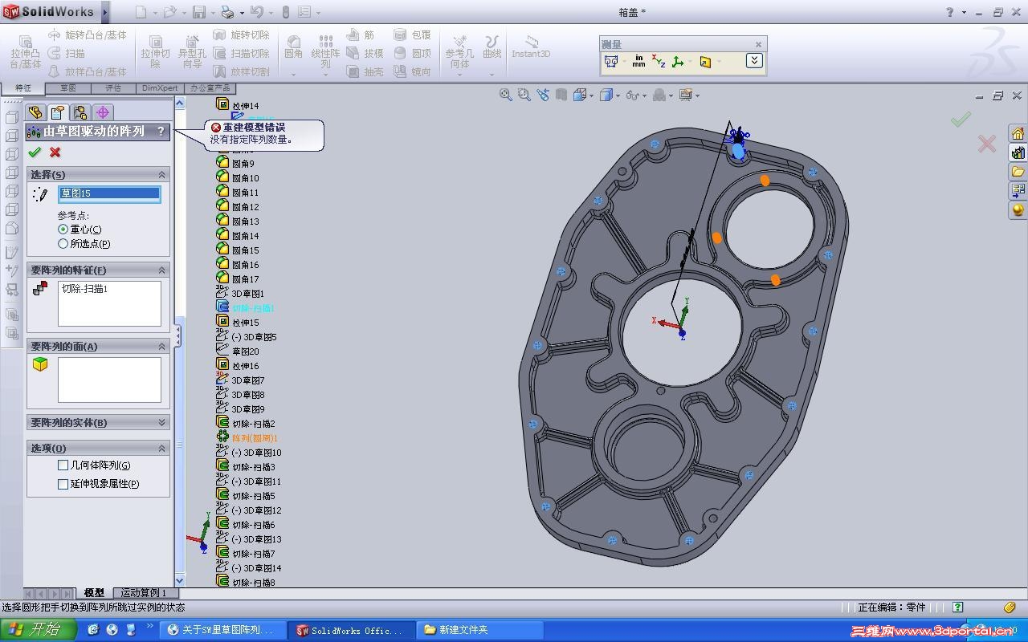Cancel the pattern with the red X
Viewport: 1028px width, 642px height.
pyautogui.click(x=55, y=152)
